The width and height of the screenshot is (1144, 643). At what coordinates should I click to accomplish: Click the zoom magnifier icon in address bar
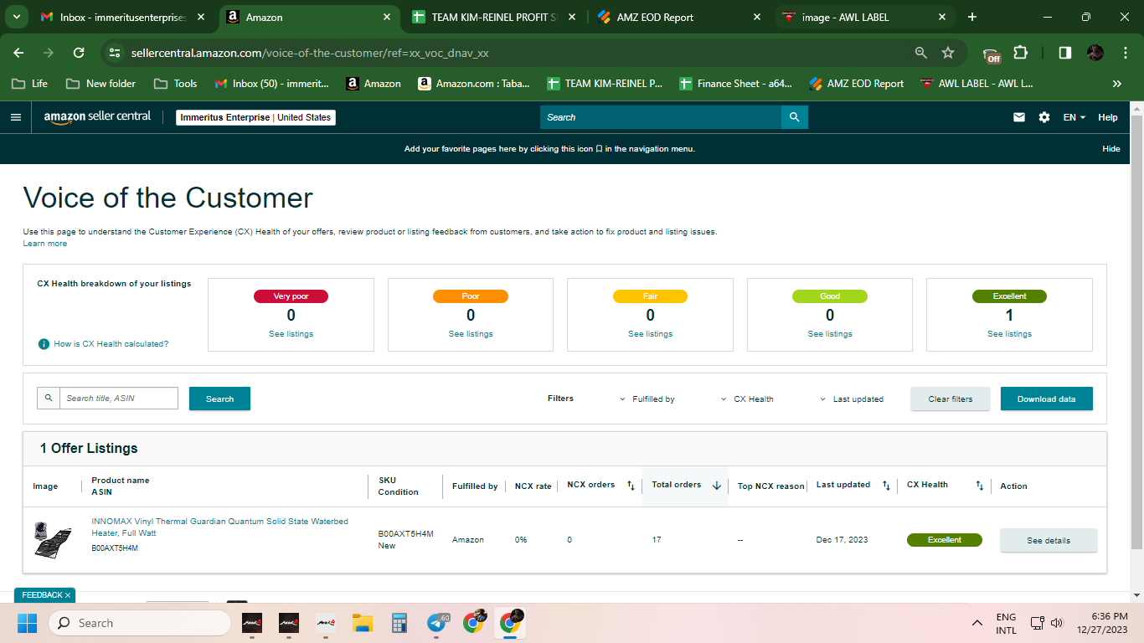pos(921,53)
